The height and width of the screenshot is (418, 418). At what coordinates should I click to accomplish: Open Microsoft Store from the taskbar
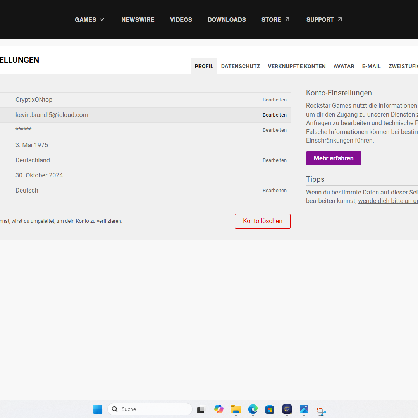[x=270, y=409]
